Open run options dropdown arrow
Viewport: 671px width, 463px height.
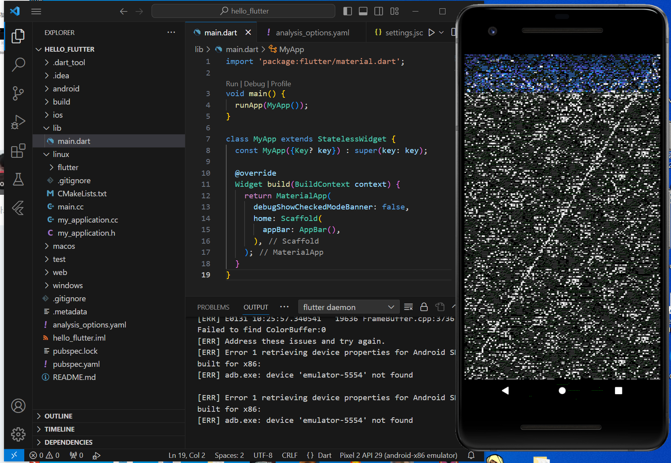(441, 33)
